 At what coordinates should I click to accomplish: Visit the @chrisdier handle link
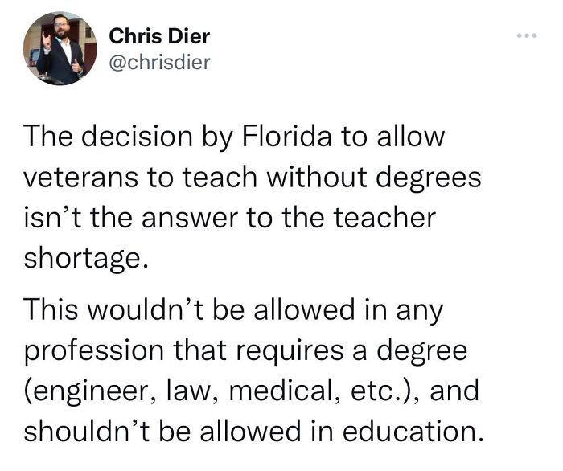point(158,62)
